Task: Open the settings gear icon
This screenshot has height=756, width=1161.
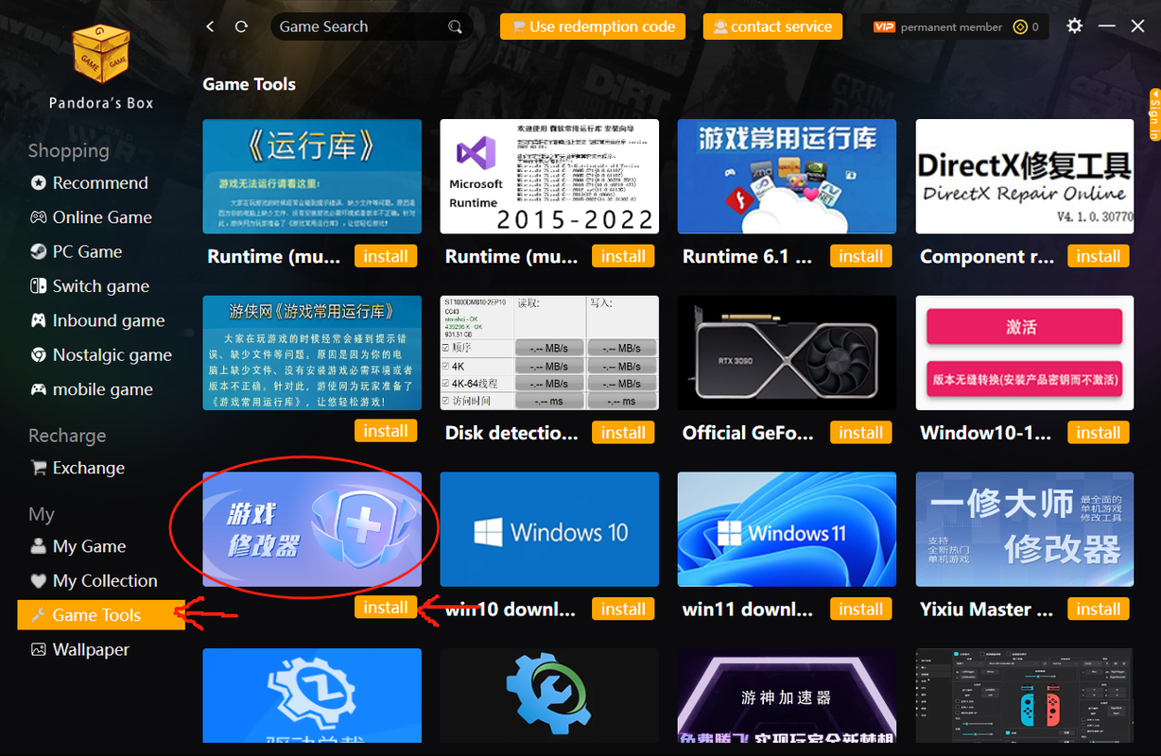Action: coord(1074,26)
